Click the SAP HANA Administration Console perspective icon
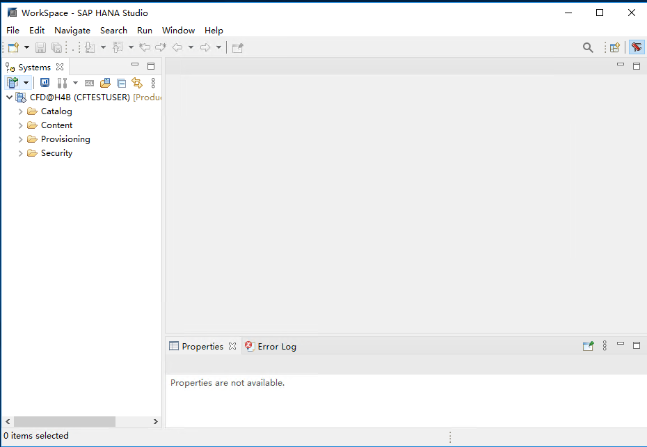This screenshot has width=647, height=447. click(x=637, y=47)
